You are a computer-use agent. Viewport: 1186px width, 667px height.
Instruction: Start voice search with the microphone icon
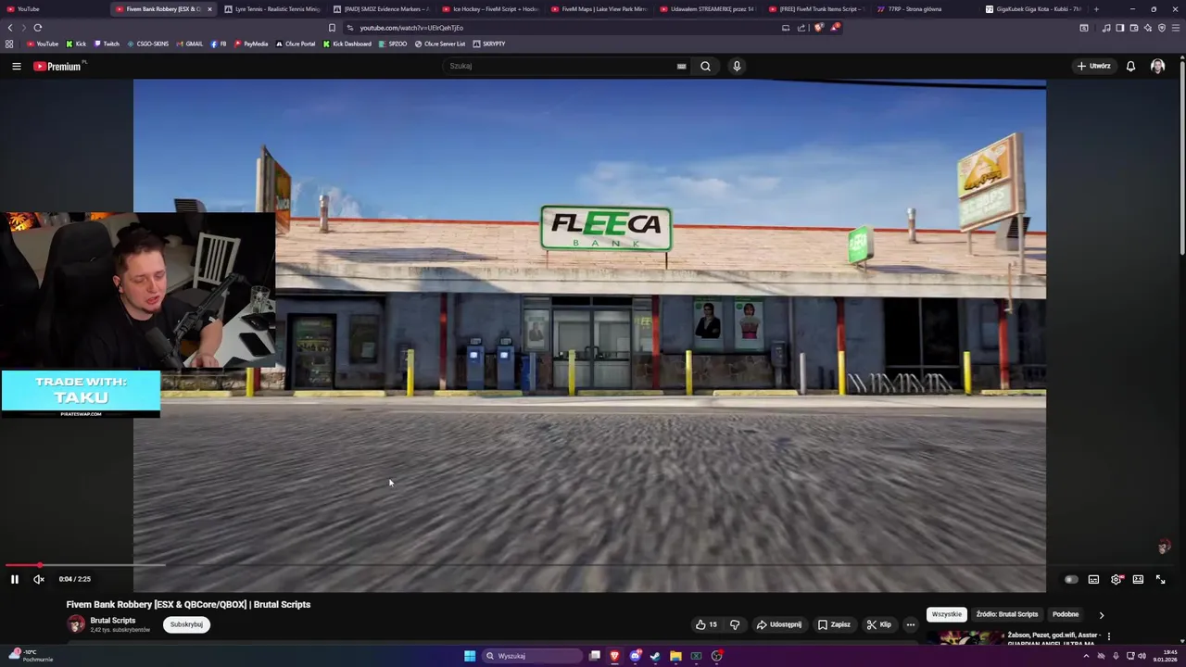click(737, 66)
